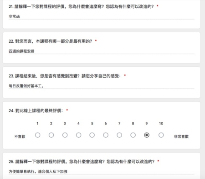Click the 非常喜歡 scale label

(x=181, y=137)
